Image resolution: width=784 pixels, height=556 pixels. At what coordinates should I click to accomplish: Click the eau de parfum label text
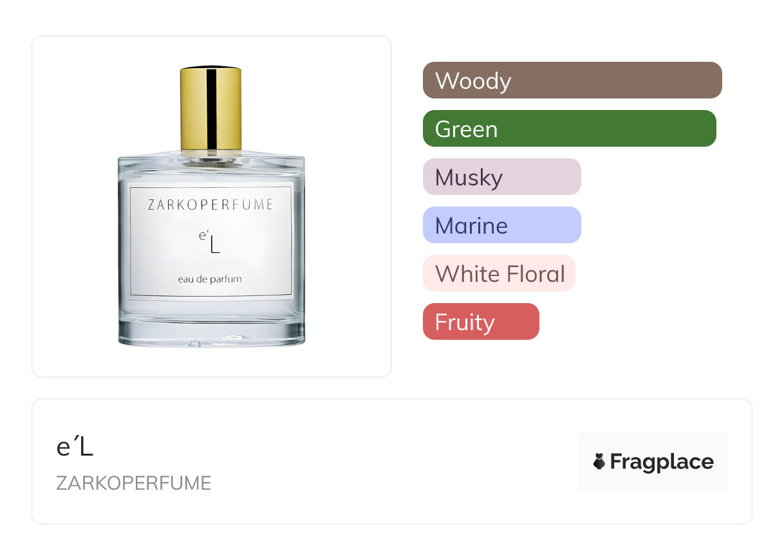point(210,279)
